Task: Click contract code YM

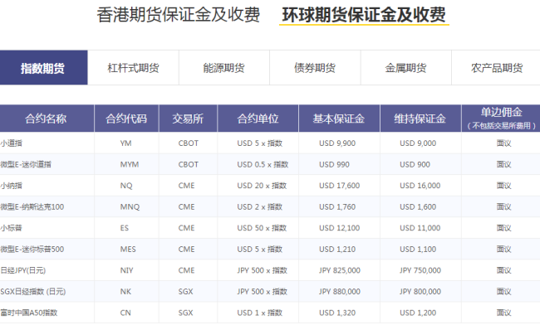Action: click(x=126, y=143)
